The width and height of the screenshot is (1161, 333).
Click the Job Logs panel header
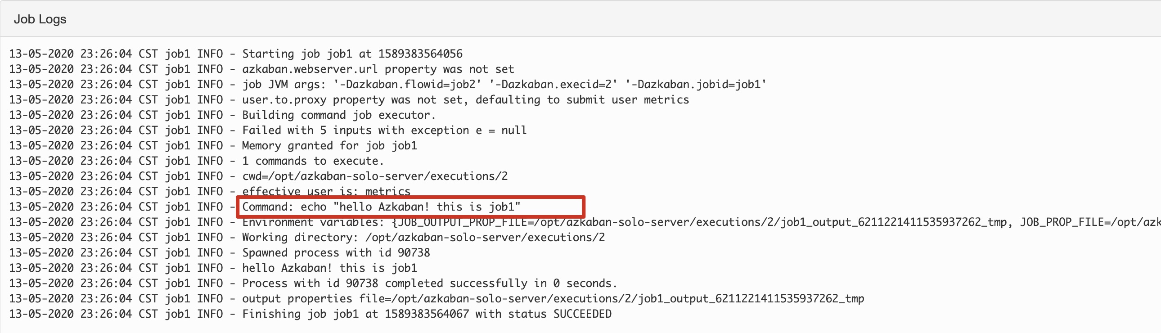coord(580,19)
